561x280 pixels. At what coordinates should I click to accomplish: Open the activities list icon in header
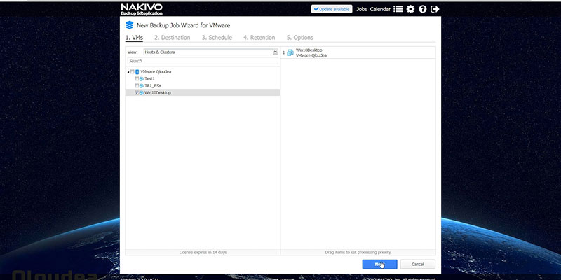[x=398, y=9]
